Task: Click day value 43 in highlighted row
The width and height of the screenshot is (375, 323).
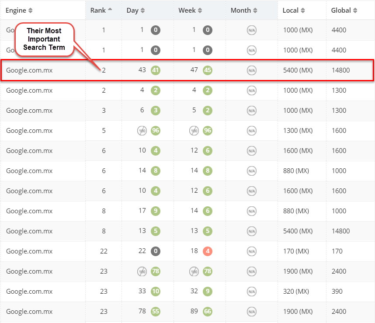Action: click(142, 70)
